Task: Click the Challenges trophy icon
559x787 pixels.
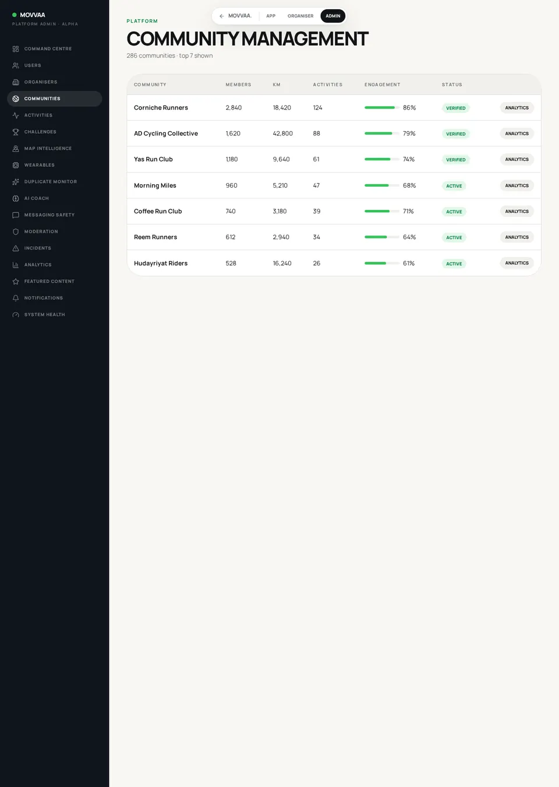Action: [x=16, y=132]
